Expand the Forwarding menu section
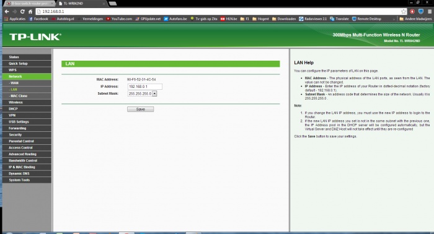Screen dimensions: 434x234 coord(27,128)
